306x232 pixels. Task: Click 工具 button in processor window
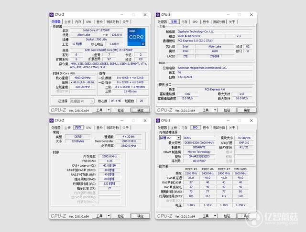(99, 110)
